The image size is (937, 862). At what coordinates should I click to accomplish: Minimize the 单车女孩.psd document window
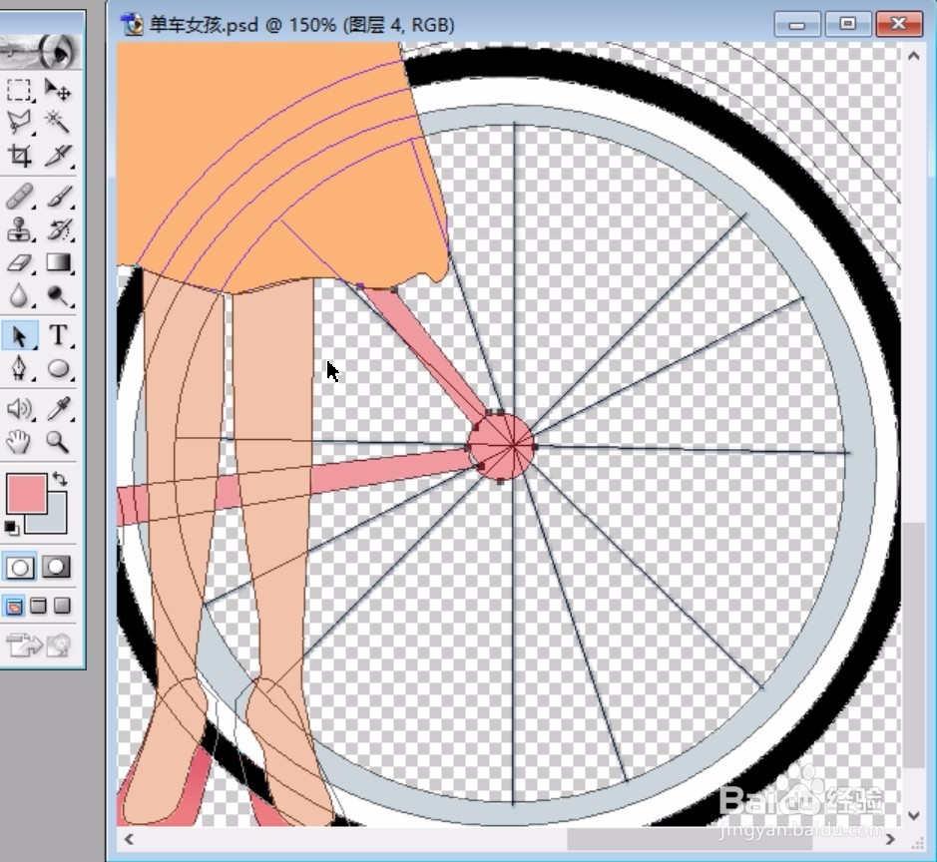point(797,25)
